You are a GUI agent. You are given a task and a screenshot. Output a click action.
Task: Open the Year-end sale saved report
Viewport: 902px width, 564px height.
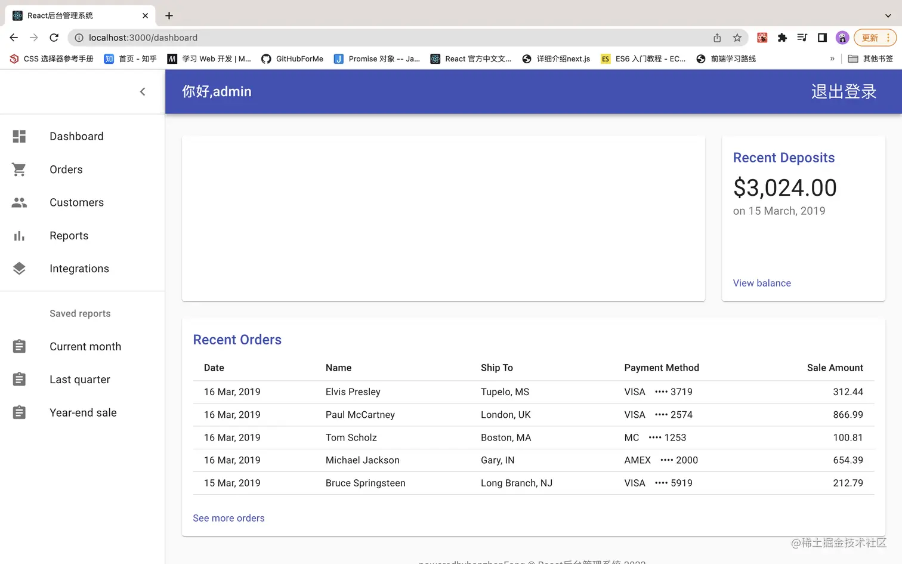(x=82, y=412)
